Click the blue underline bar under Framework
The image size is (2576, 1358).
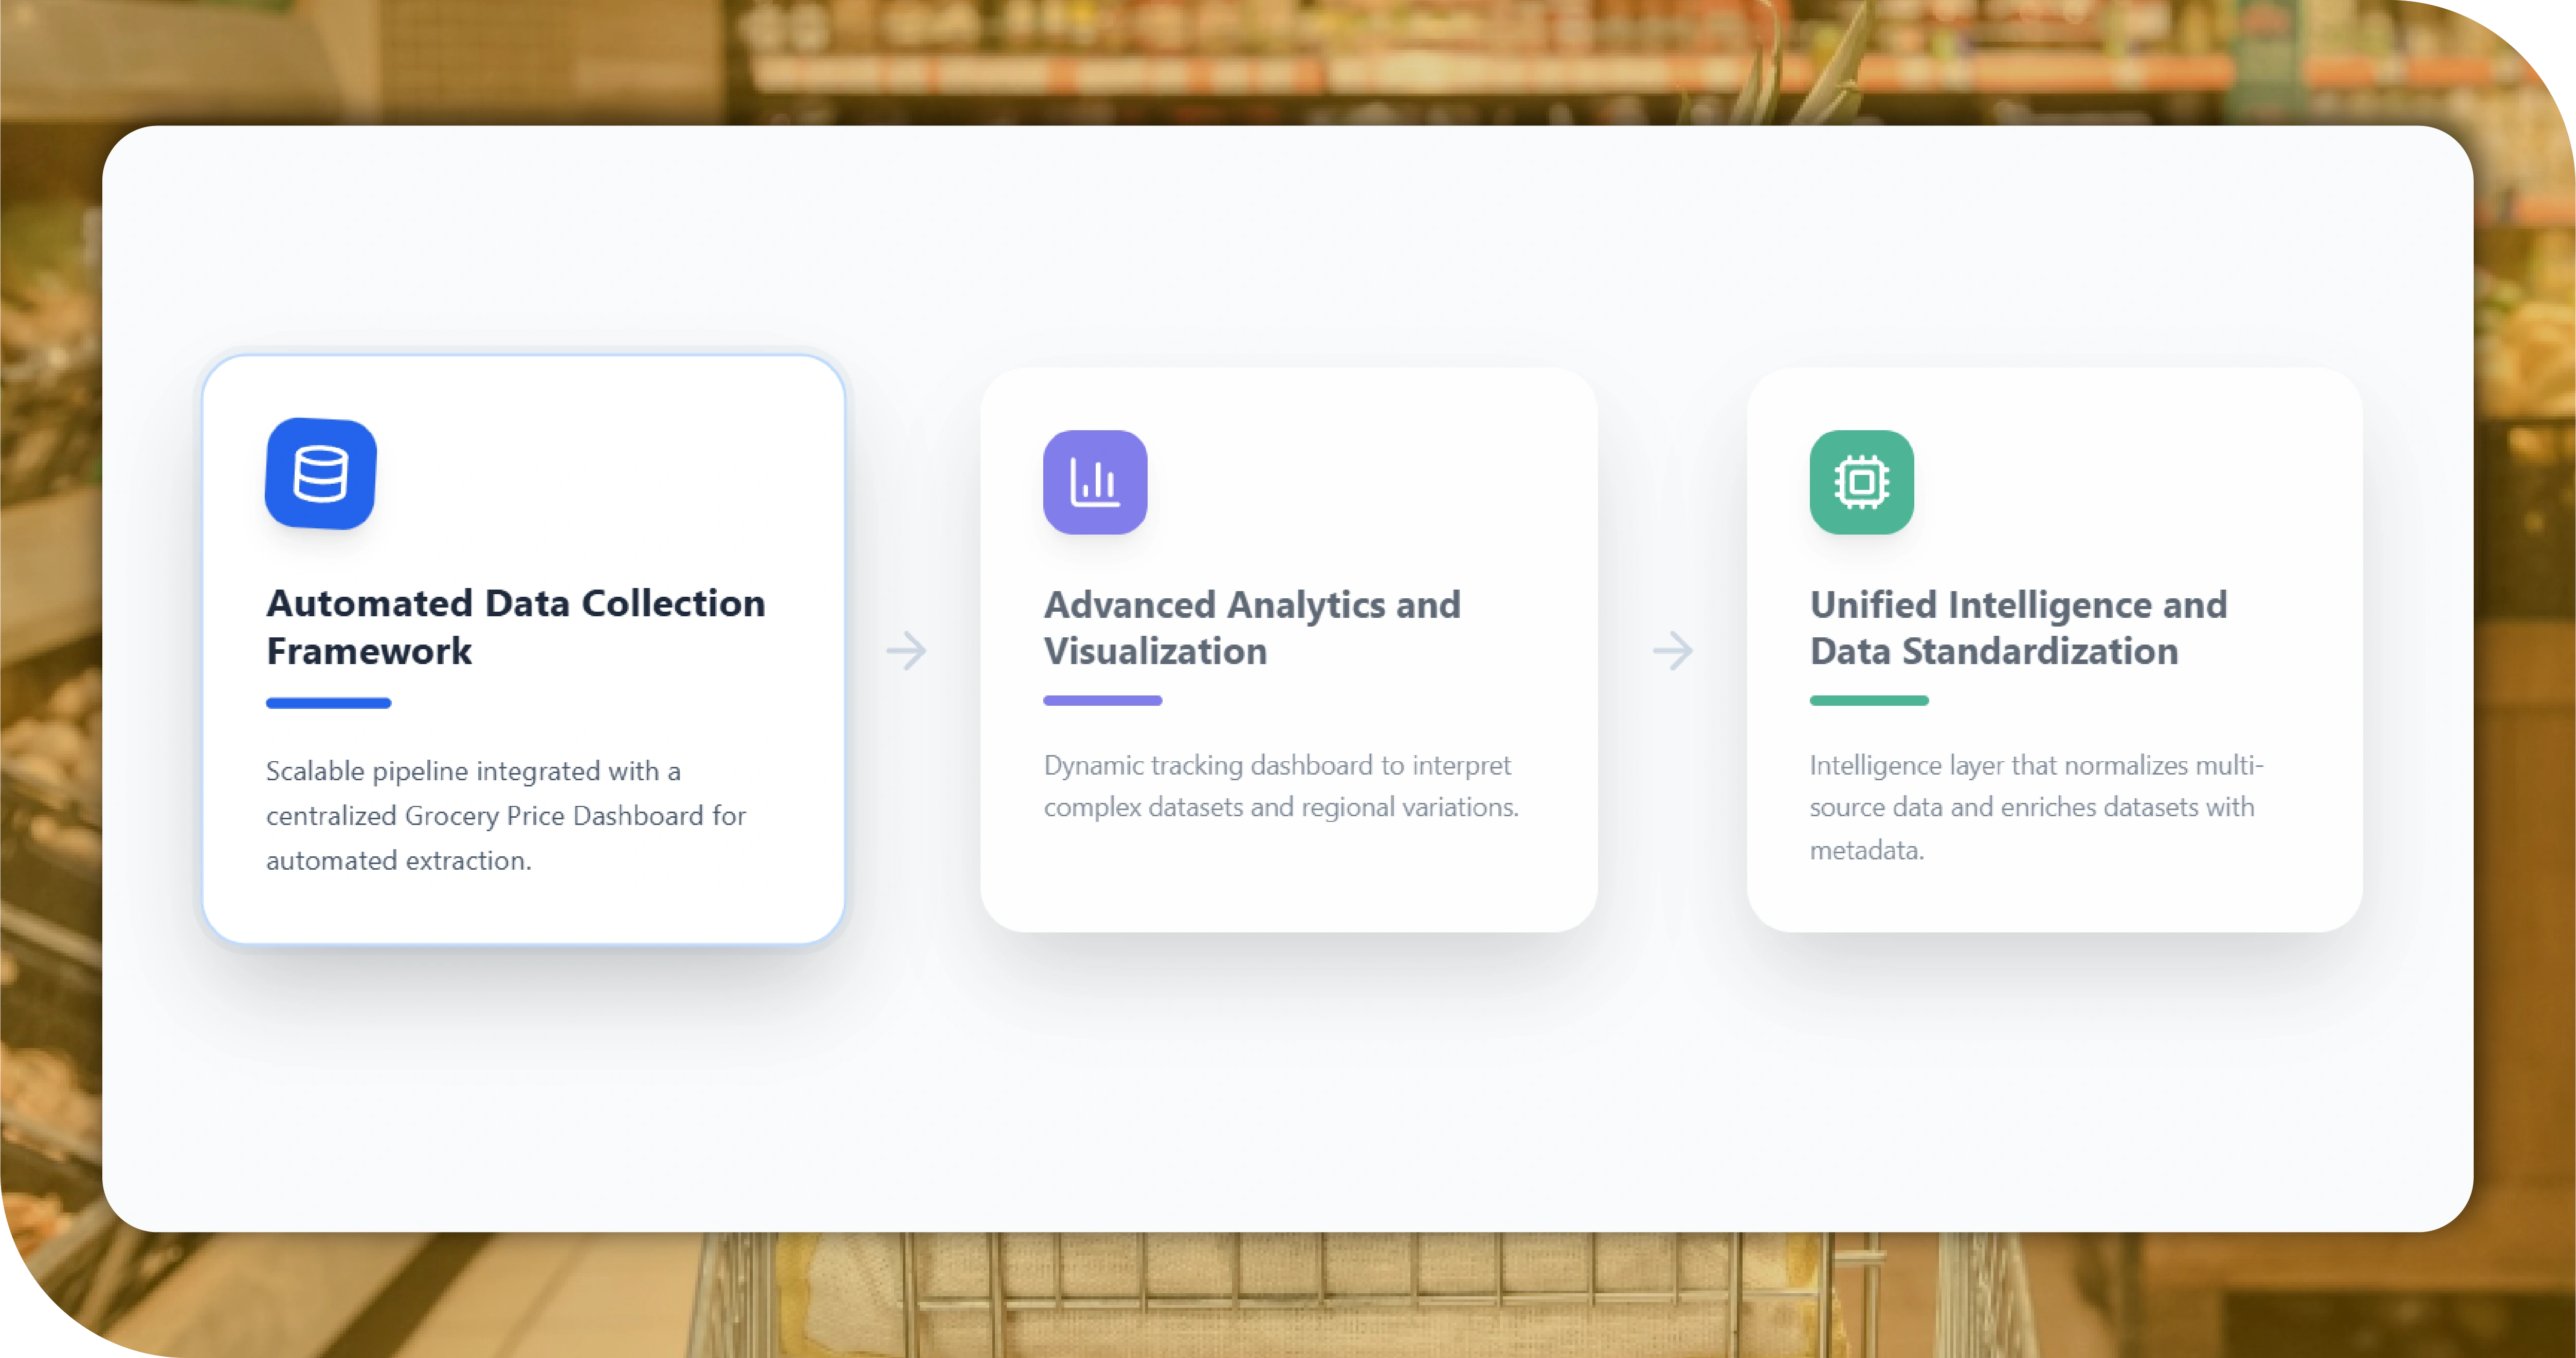pos(328,703)
